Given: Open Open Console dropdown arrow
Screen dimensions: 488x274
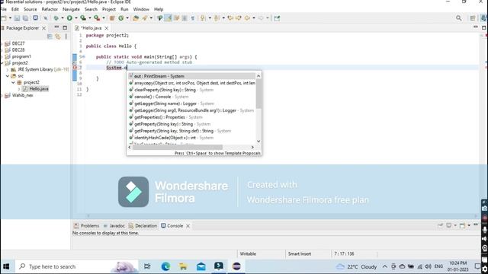Looking at the screenshot, I should pos(469,225).
